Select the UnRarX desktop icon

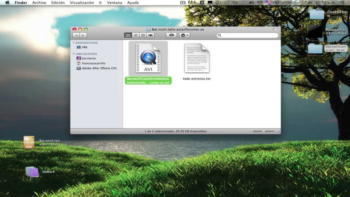pyautogui.click(x=32, y=172)
